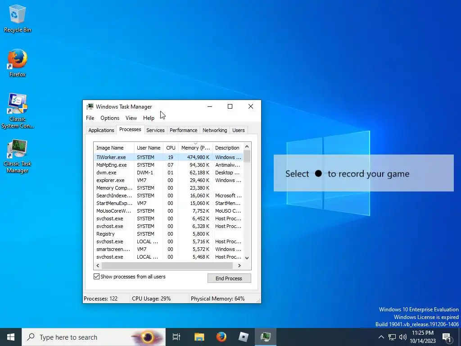The width and height of the screenshot is (461, 346).
Task: Click Physical Memory: 64% status entry
Action: (x=217, y=298)
